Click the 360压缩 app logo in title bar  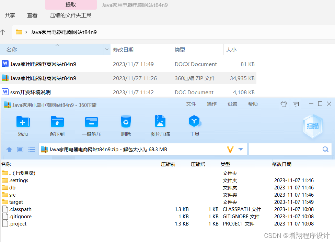coord(8,104)
